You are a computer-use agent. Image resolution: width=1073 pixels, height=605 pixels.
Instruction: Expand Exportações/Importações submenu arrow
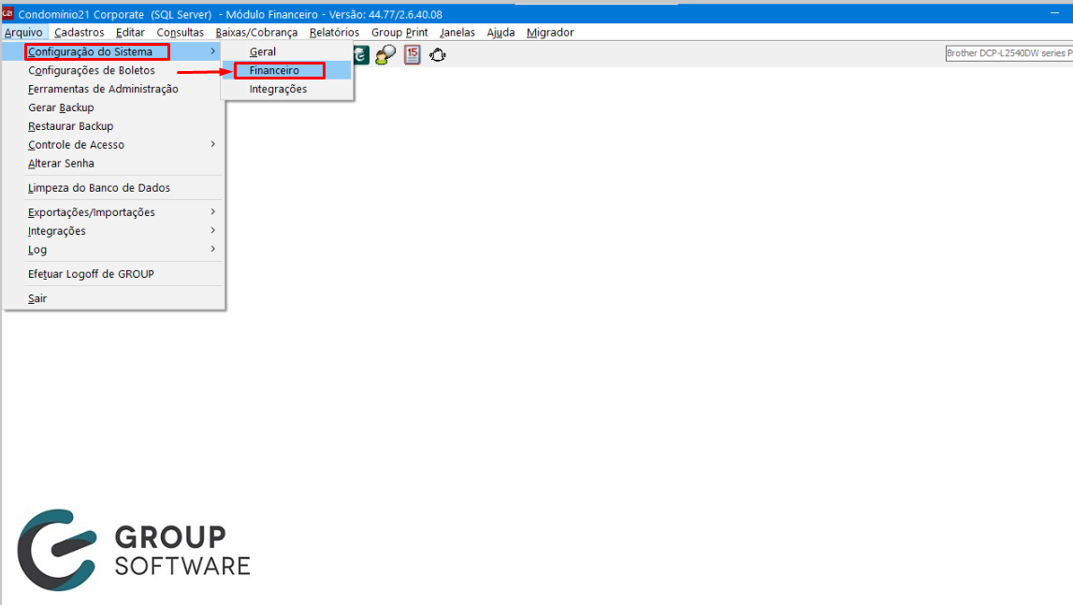212,211
